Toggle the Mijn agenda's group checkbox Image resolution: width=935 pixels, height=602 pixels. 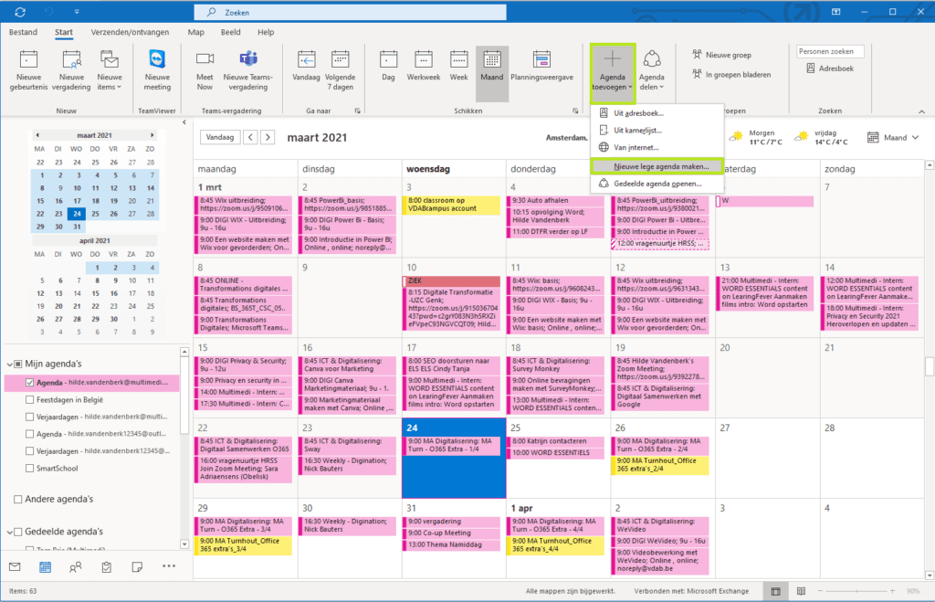coord(18,364)
